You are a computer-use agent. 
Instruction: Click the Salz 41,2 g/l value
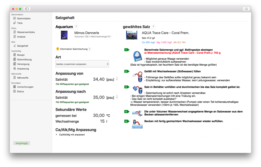[x=148, y=38]
